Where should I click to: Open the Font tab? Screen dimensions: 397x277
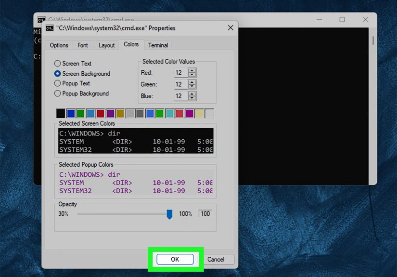coord(83,45)
